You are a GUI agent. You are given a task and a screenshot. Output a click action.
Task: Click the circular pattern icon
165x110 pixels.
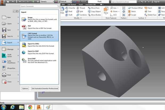coord(124,11)
